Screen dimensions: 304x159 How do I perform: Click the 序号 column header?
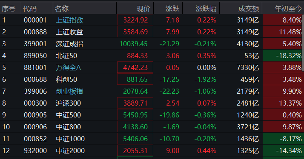9,8
